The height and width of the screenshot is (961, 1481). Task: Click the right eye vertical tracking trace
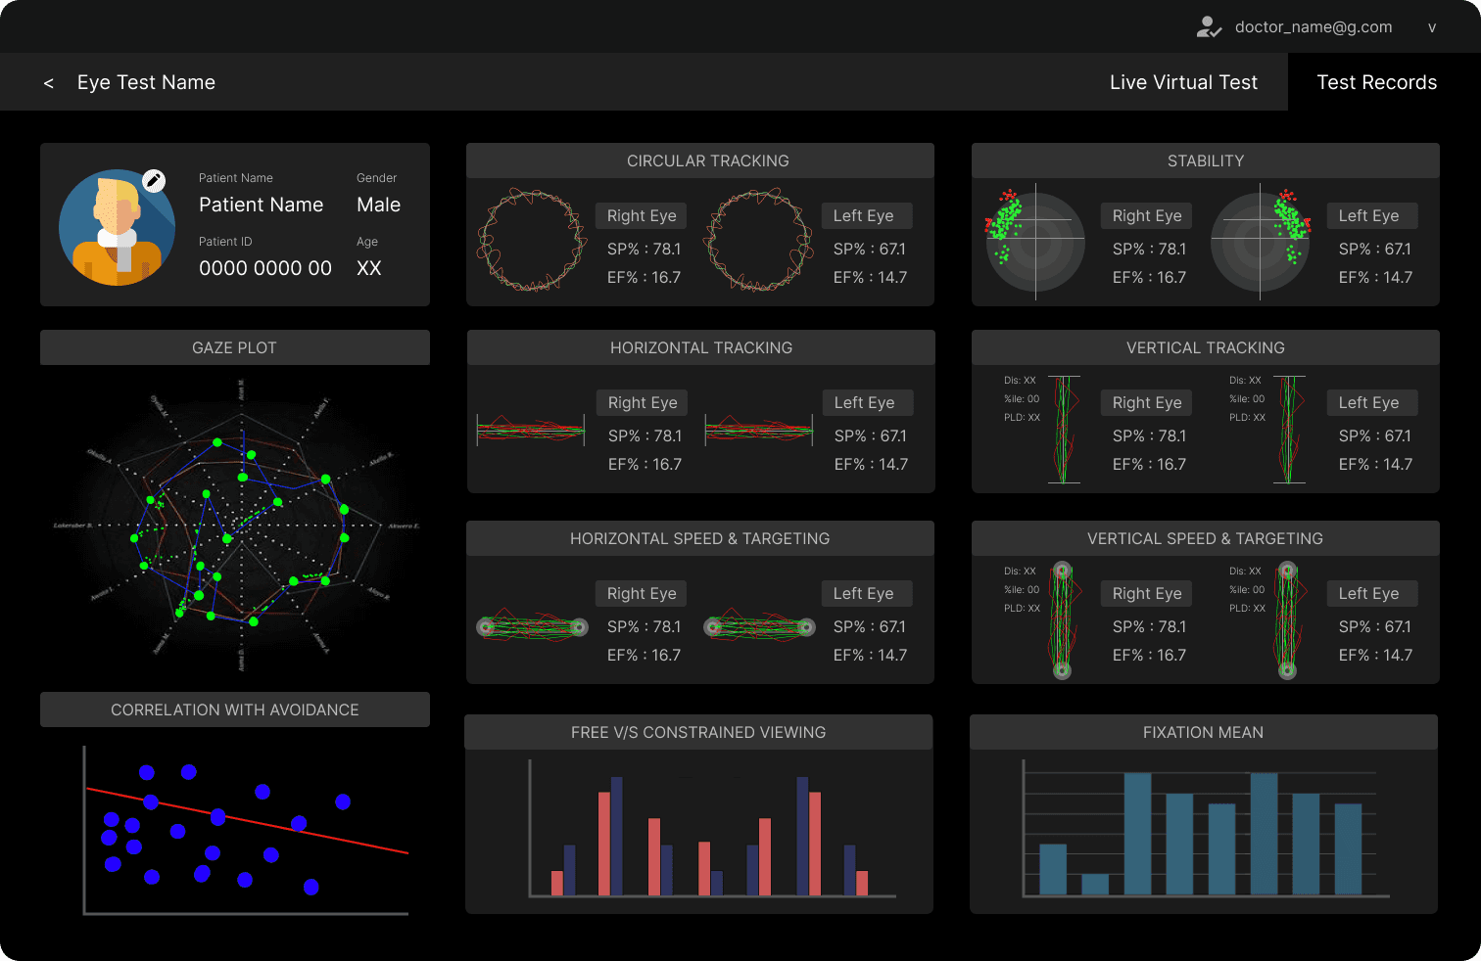point(1065,430)
